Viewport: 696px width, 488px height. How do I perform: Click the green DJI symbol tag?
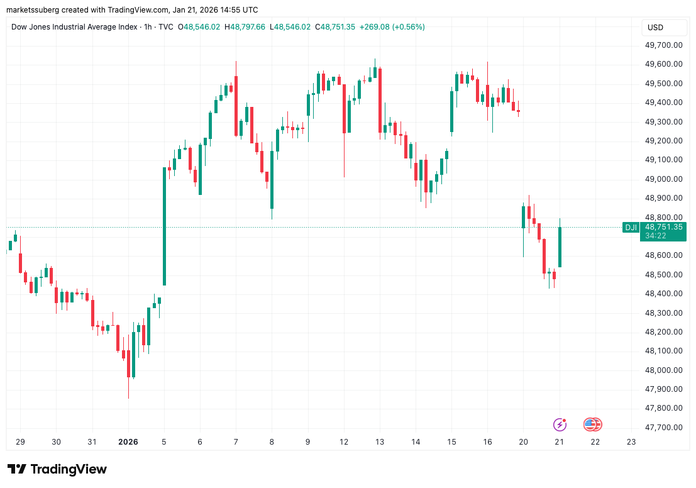coord(631,227)
